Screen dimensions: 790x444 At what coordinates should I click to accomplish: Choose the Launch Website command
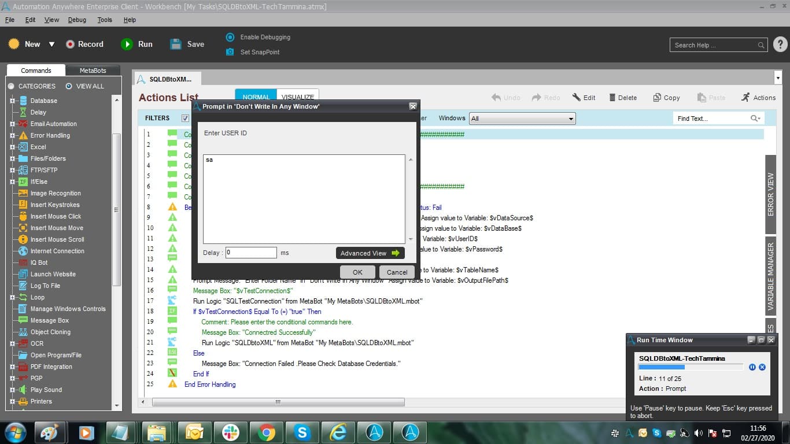(x=53, y=274)
